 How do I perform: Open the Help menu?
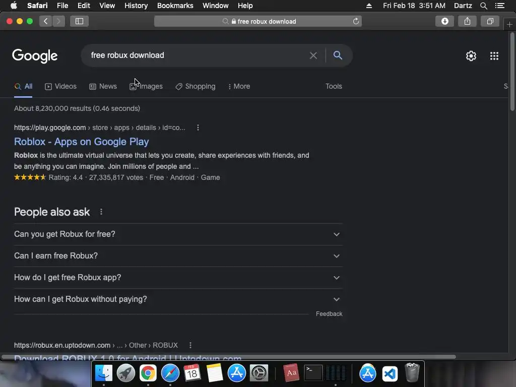point(245,6)
